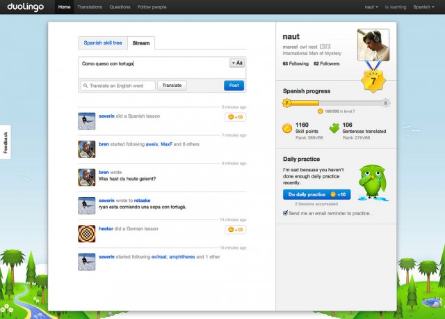Image resolution: width=445 pixels, height=319 pixels.
Task: Click the level 8 marker on progress bar
Action: (x=385, y=103)
